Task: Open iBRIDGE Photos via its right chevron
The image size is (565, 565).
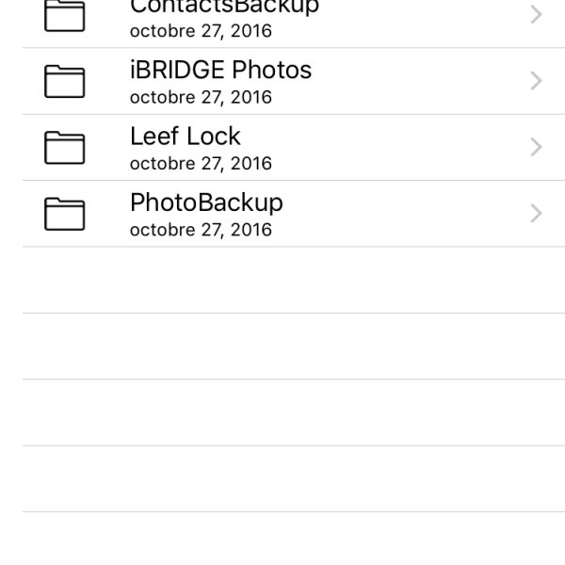Action: pos(536,81)
